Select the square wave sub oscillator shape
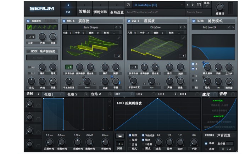The height and width of the screenshot is (154, 251). click(x=49, y=27)
